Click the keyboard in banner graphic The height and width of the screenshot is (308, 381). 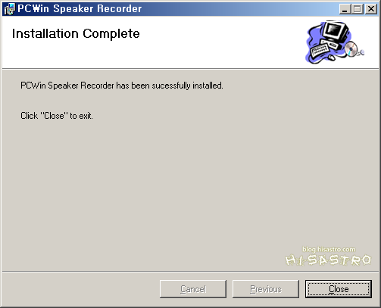pyautogui.click(x=320, y=51)
